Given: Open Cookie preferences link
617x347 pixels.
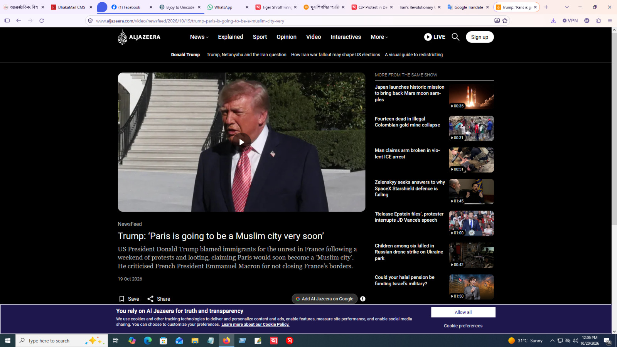Looking at the screenshot, I should point(463,326).
